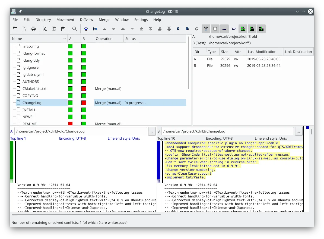Go to current delta using diamond arrow icon

pyautogui.click(x=86, y=29)
